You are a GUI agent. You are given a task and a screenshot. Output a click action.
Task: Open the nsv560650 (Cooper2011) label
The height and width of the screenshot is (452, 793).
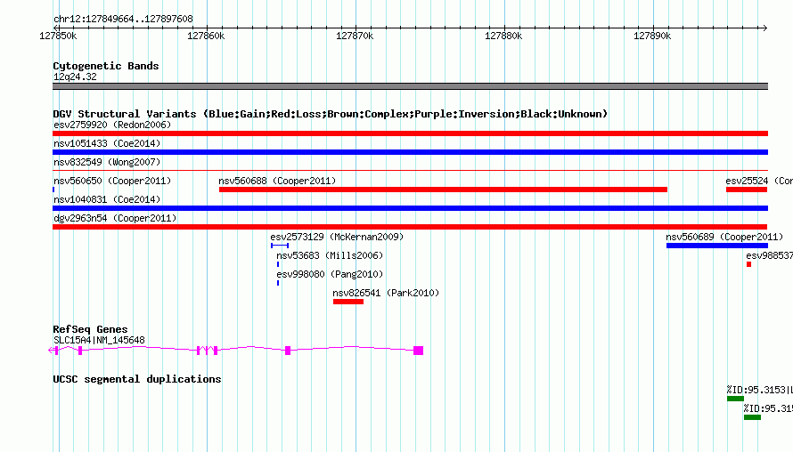(112, 181)
